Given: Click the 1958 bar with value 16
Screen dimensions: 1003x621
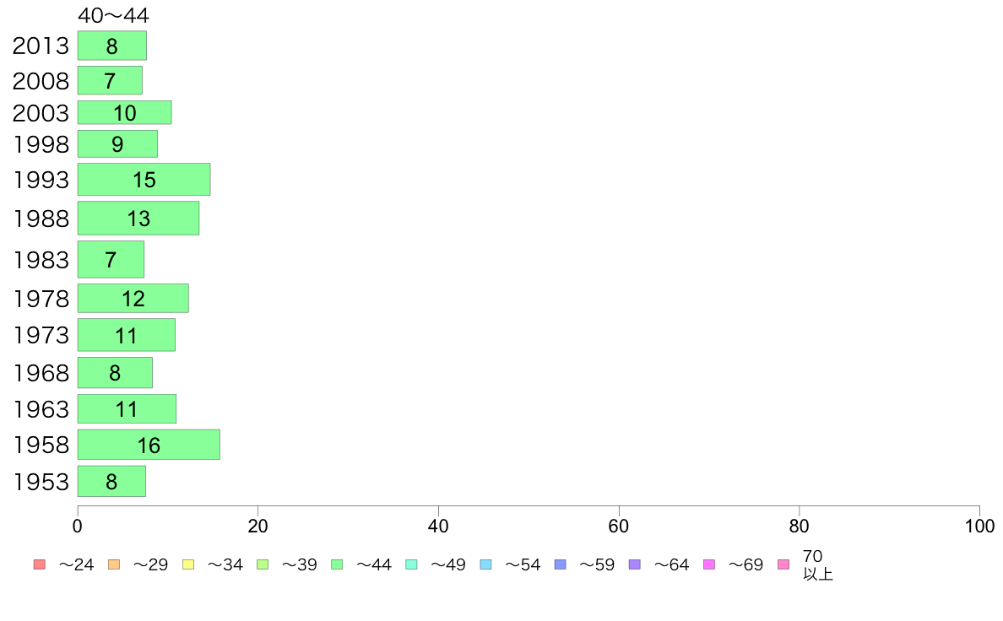Looking at the screenshot, I should click(x=149, y=445).
